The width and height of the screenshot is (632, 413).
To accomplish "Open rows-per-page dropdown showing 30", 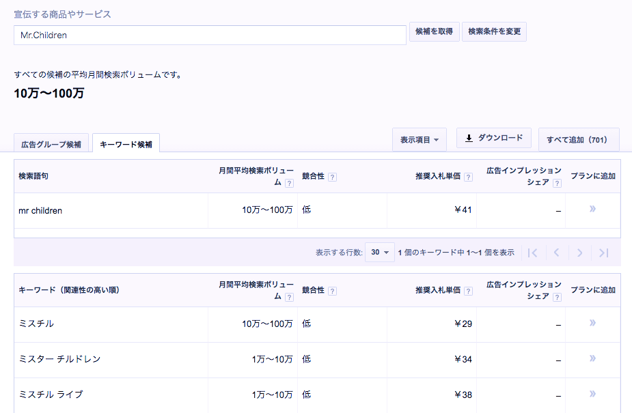I will [x=380, y=253].
